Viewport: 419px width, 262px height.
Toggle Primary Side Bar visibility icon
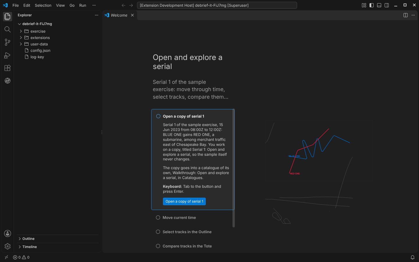tap(372, 5)
